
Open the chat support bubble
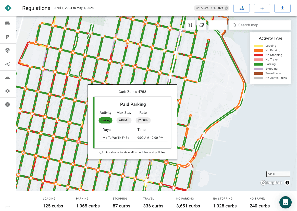pos(286,202)
